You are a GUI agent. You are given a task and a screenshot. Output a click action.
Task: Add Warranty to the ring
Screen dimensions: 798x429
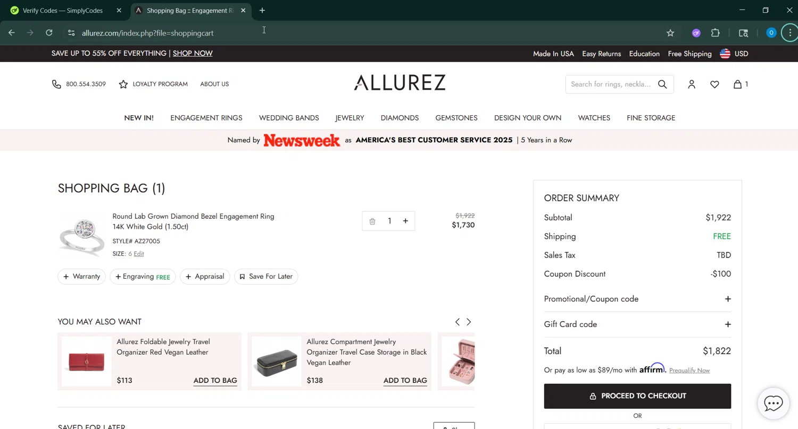click(81, 276)
